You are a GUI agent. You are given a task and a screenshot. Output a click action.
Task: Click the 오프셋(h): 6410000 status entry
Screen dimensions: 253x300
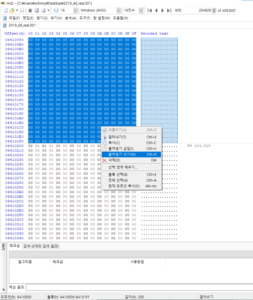pyautogui.click(x=16, y=297)
